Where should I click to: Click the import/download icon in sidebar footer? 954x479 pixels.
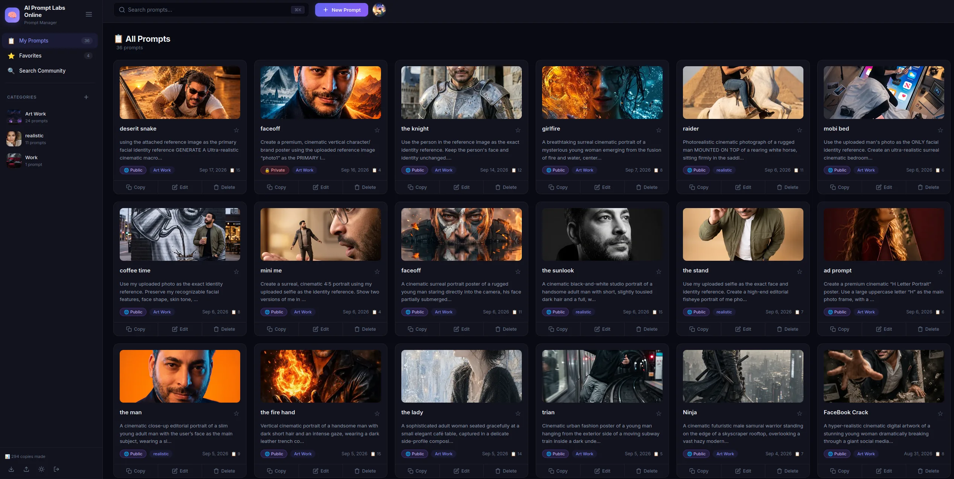click(x=11, y=469)
